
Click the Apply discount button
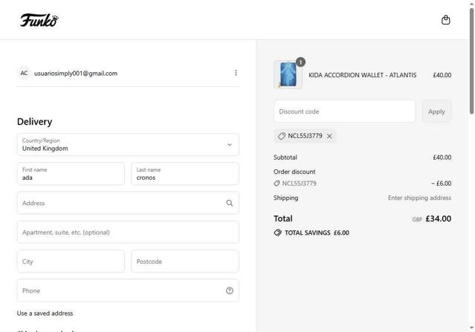[x=436, y=111]
